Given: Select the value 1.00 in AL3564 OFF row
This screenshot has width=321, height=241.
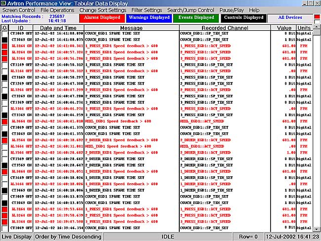Looking at the screenshot, I should coord(291,153).
